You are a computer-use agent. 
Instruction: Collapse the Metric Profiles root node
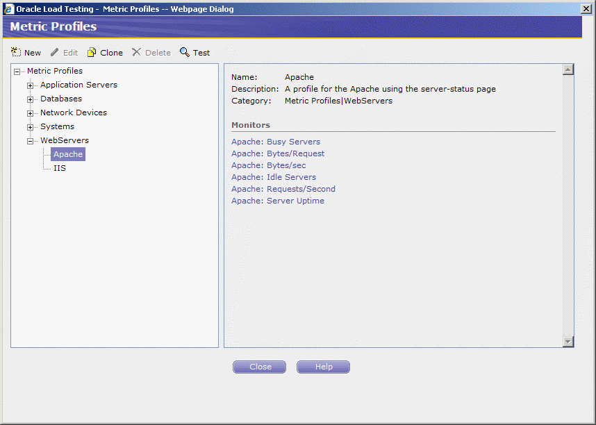tap(17, 72)
